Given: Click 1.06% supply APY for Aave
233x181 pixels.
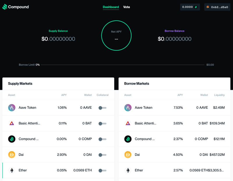Looking at the screenshot, I should (x=62, y=108).
